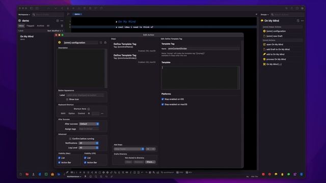
Task: Select the All tab
Action: 48,26
